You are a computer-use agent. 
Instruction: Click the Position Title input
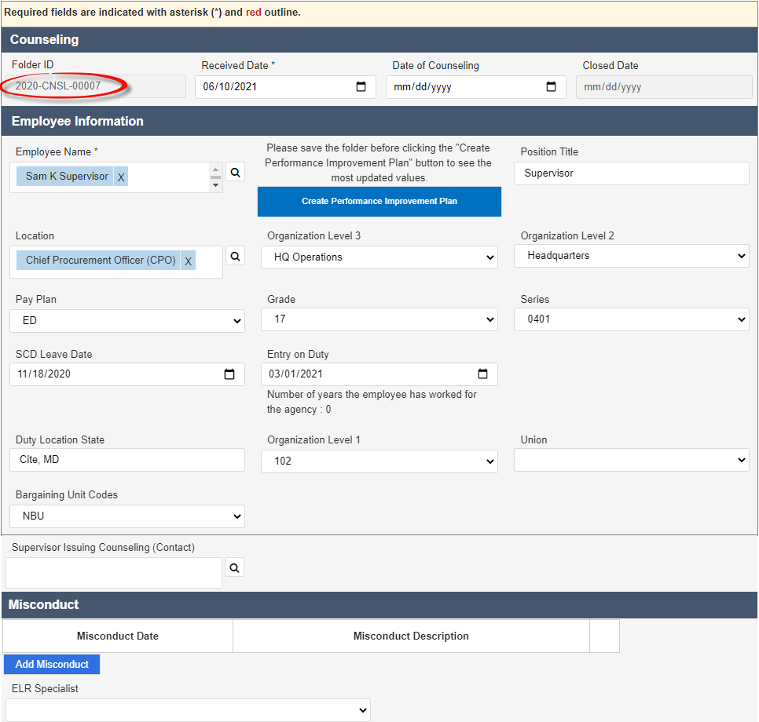632,173
